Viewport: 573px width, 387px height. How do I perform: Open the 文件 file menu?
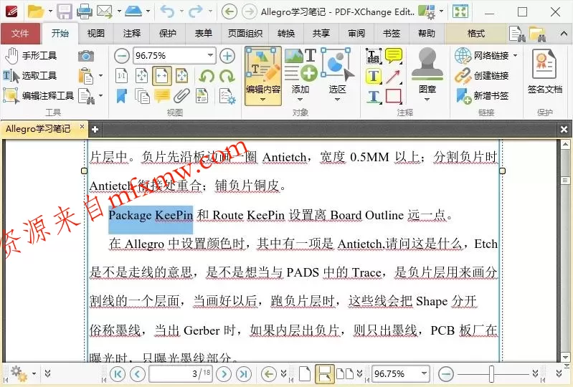click(x=20, y=34)
